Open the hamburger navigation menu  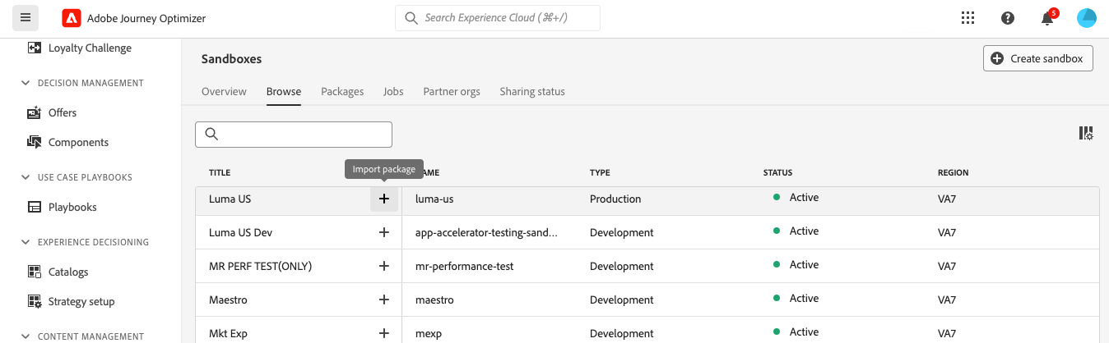(25, 18)
